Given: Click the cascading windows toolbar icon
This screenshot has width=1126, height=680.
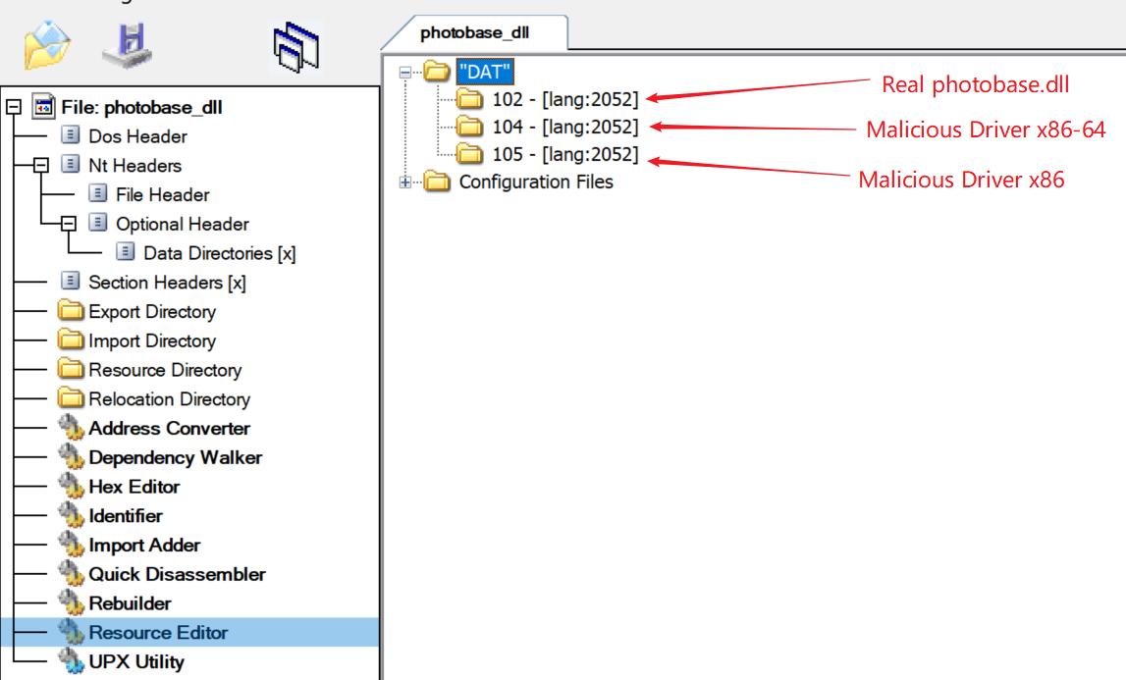Looking at the screenshot, I should tap(295, 47).
